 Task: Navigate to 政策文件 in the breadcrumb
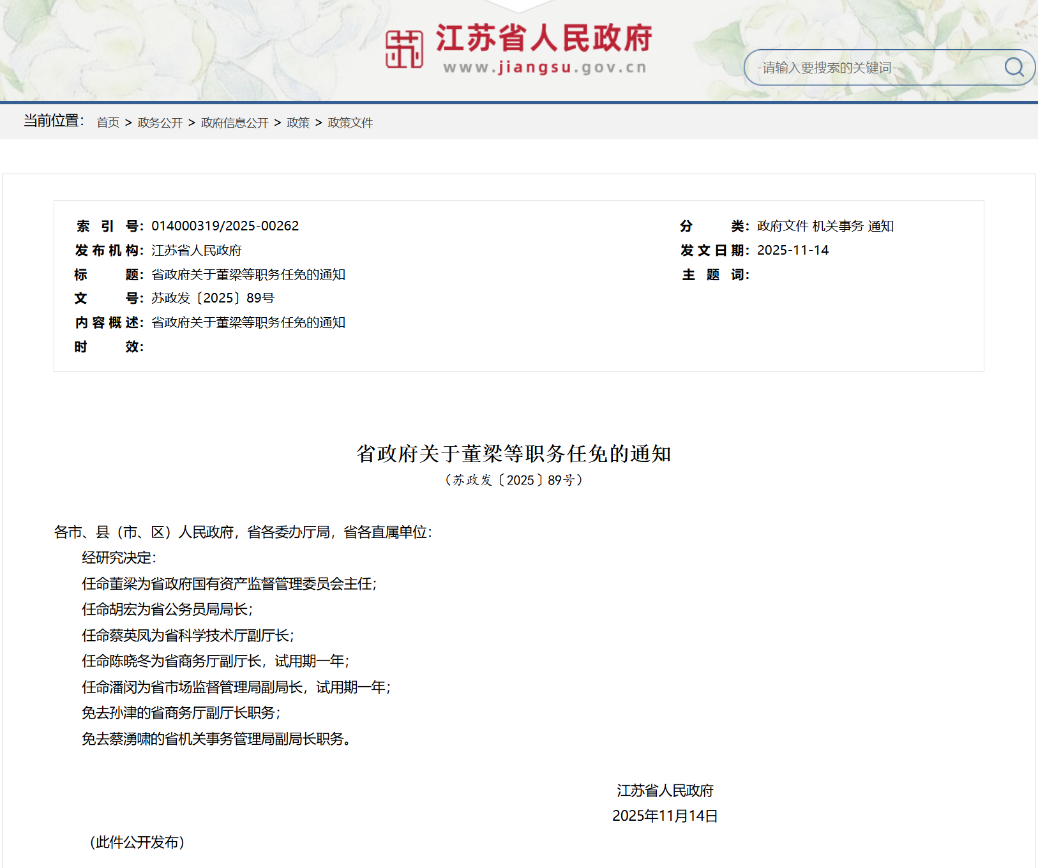click(x=350, y=123)
